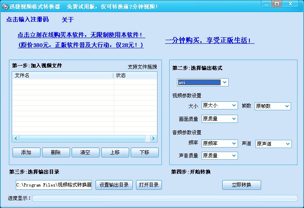
Task: Follow the 原价380元 price promotion link
Action: point(81,45)
